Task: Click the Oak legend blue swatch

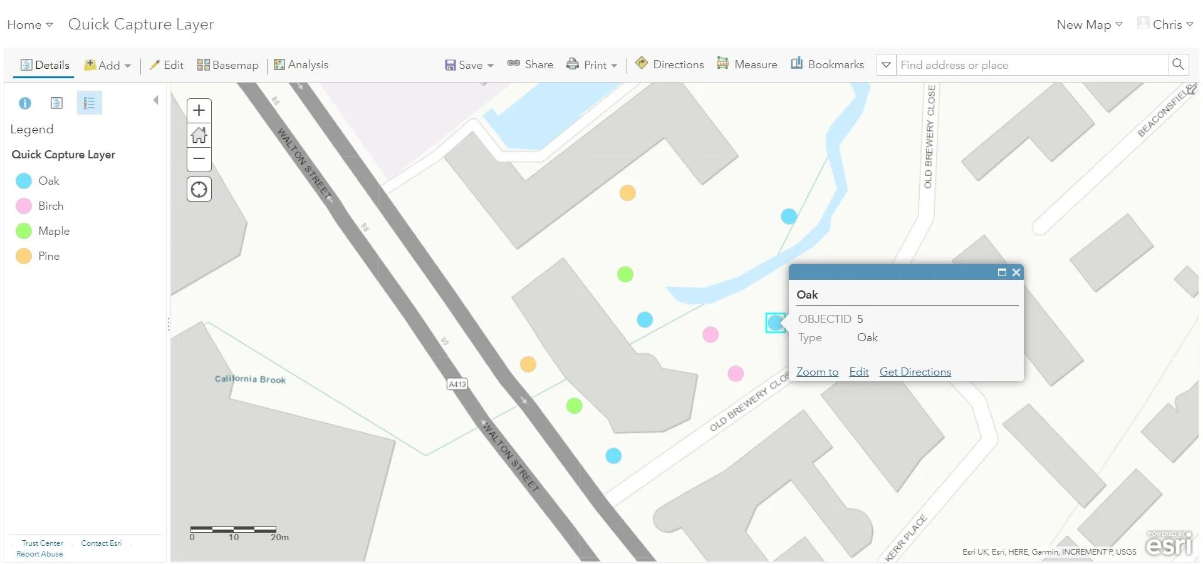Action: (24, 181)
